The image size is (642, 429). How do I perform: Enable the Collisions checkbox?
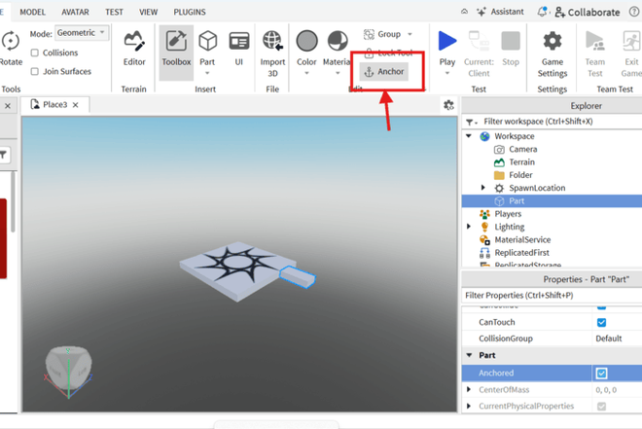click(x=35, y=53)
